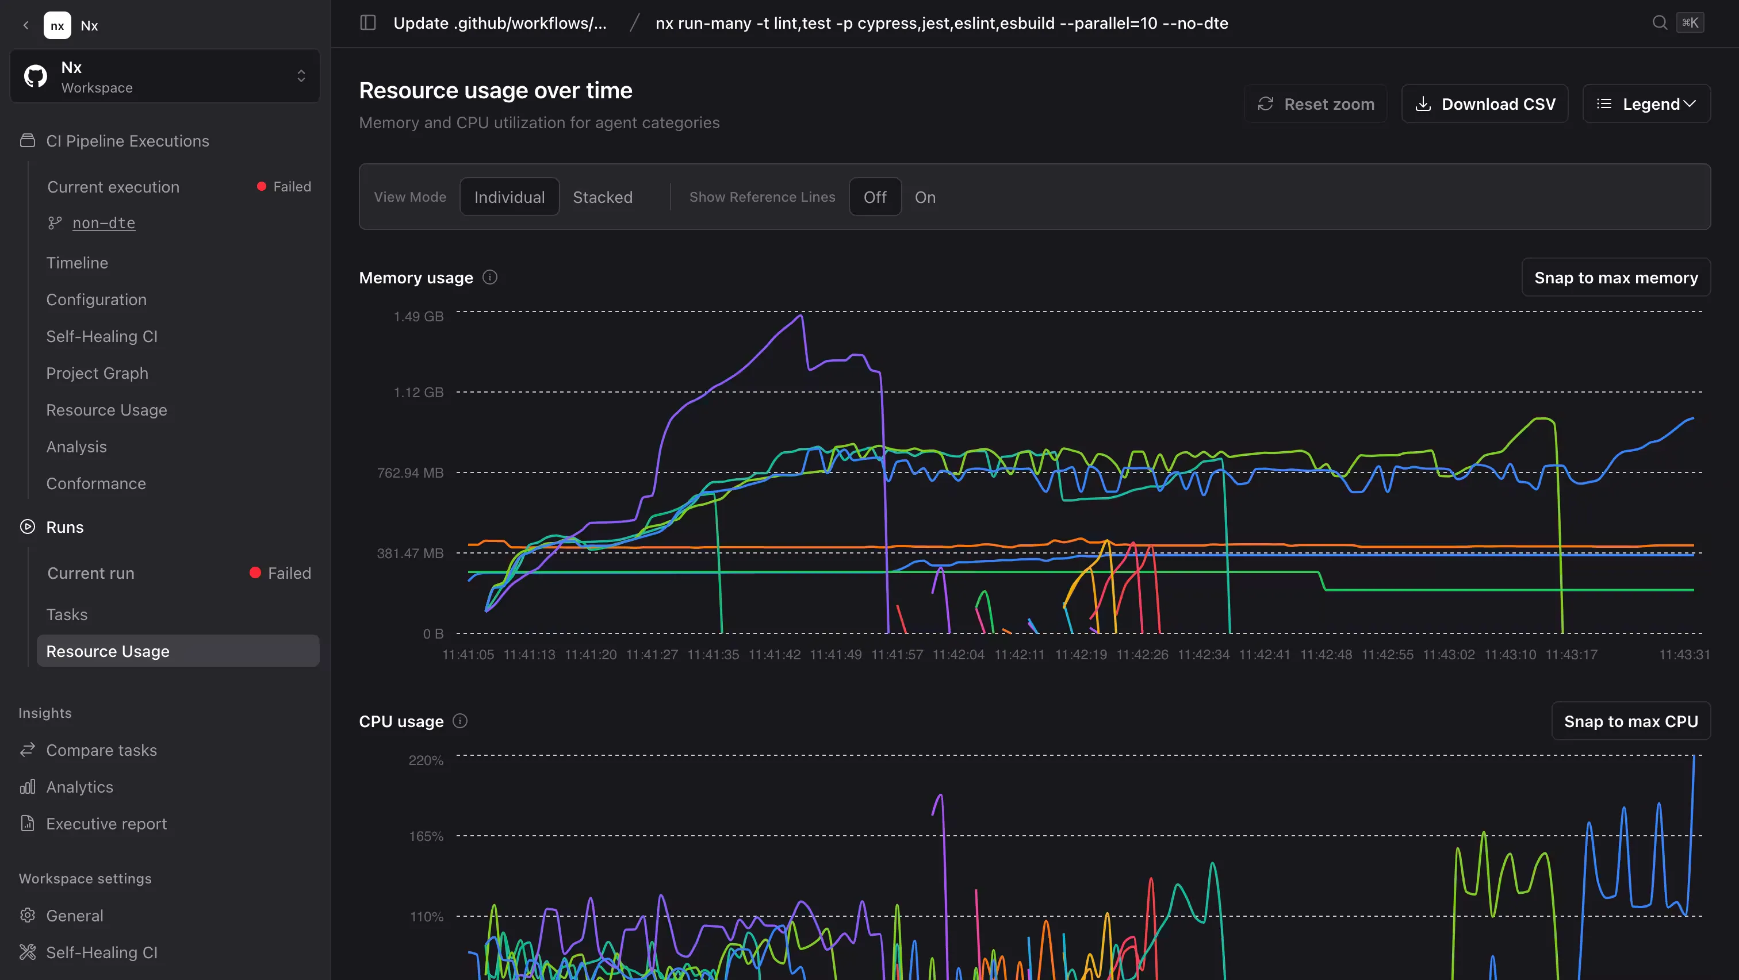
Task: Click the General settings gear icon
Action: click(28, 915)
